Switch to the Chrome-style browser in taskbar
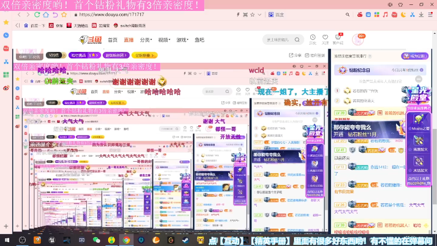 point(126,240)
